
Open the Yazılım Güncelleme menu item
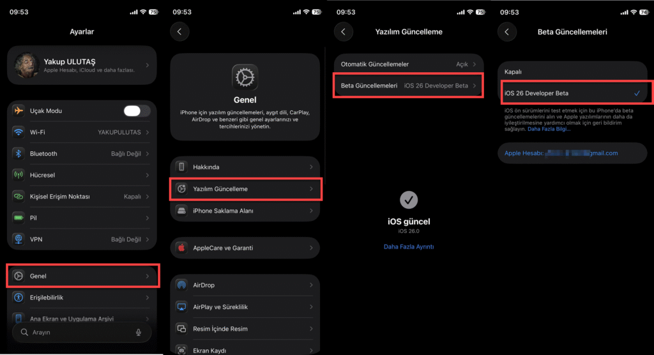tap(245, 189)
